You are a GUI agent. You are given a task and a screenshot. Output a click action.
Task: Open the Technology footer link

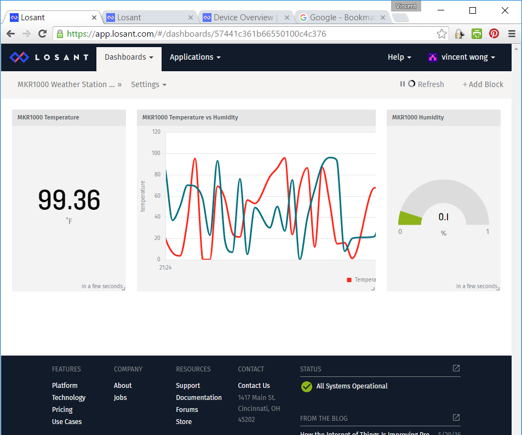[68, 397]
